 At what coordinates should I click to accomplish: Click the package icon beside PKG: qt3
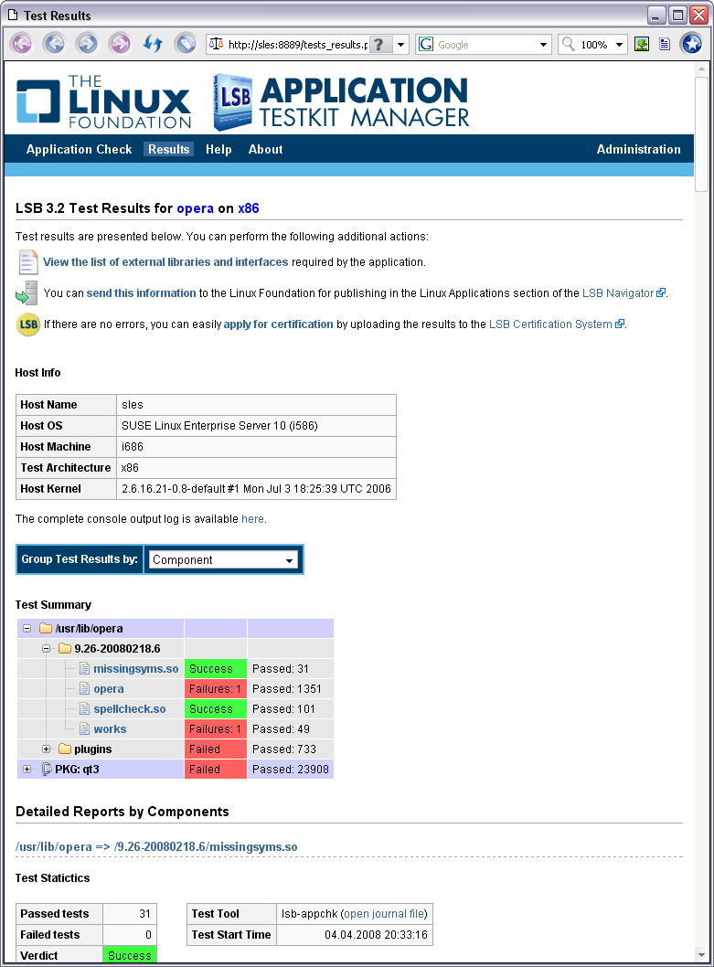[47, 769]
